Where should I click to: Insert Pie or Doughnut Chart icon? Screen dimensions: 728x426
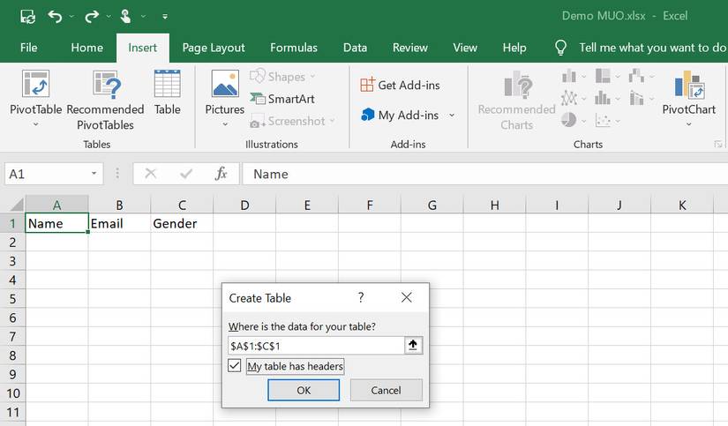tap(569, 120)
